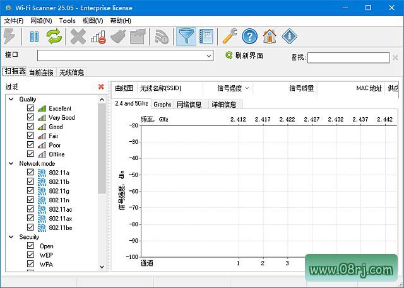The width and height of the screenshot is (404, 288).
Task: Uncheck the WEP security checkbox
Action: click(x=30, y=255)
